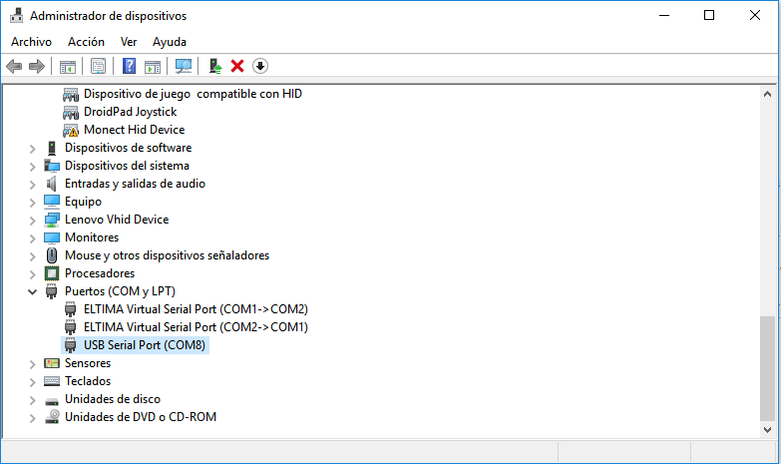
Task: Click the disable device down-arrow icon
Action: click(260, 66)
